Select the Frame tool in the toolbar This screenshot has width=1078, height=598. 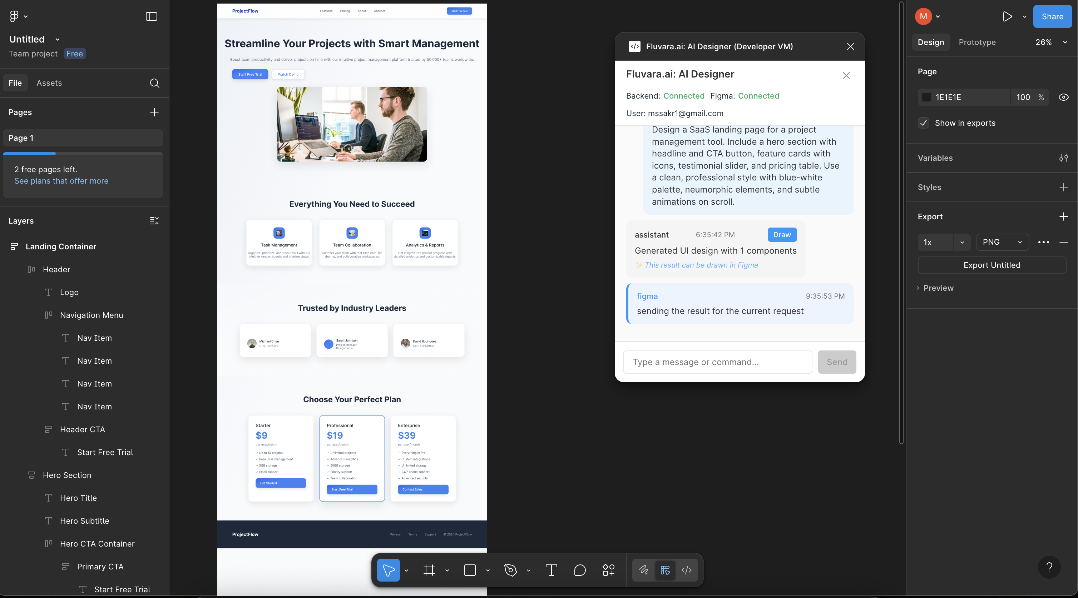tap(429, 570)
